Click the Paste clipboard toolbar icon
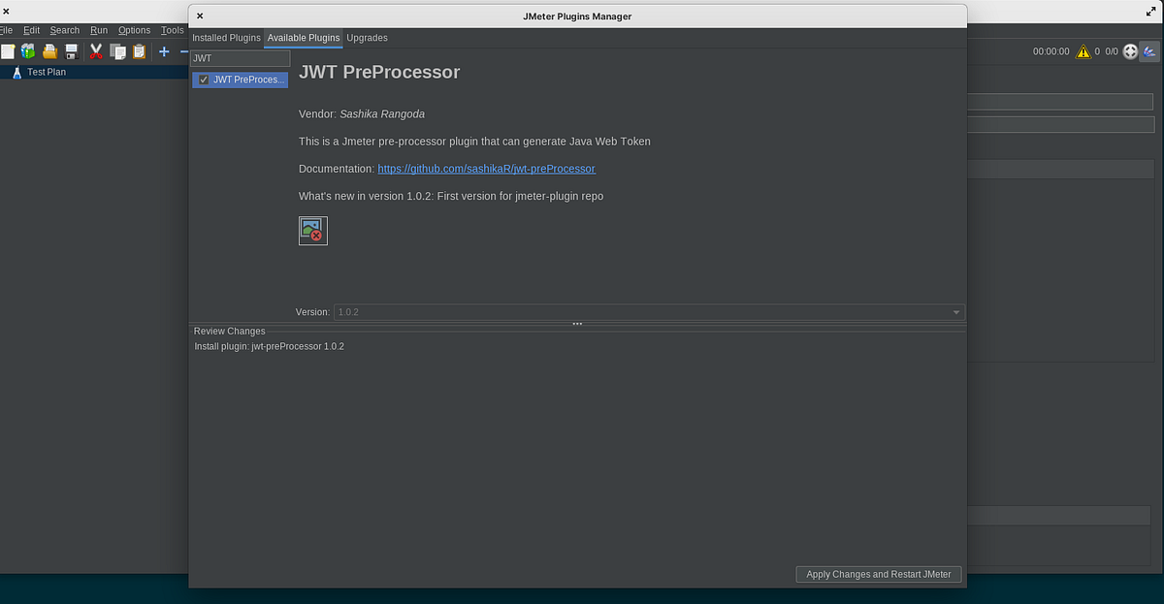The image size is (1164, 604). pos(139,51)
